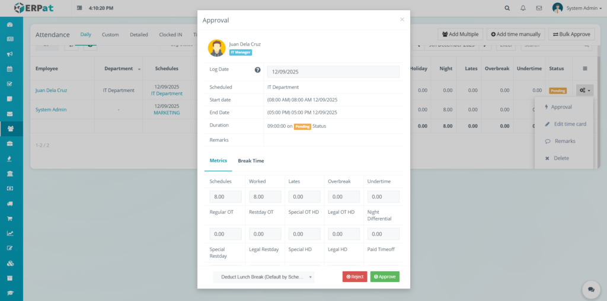Click the Undertime metric field
Screen dimensions: 607x301
384,197
